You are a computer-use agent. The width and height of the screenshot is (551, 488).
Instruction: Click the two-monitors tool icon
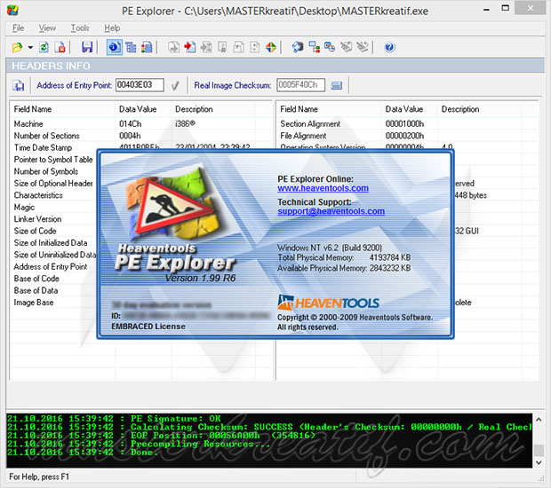(330, 47)
